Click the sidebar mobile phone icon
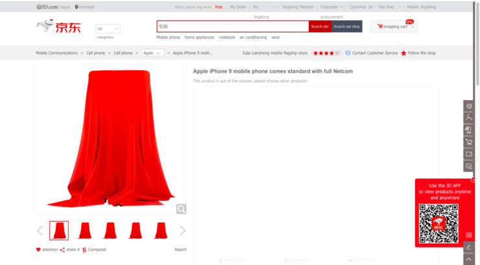480x265 pixels. coord(469,130)
